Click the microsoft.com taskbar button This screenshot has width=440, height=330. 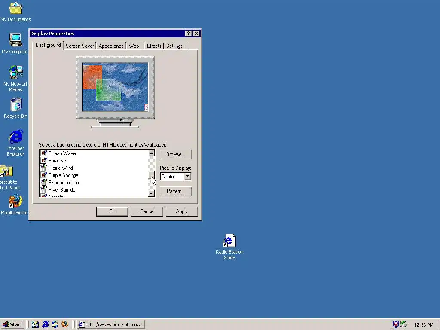111,324
